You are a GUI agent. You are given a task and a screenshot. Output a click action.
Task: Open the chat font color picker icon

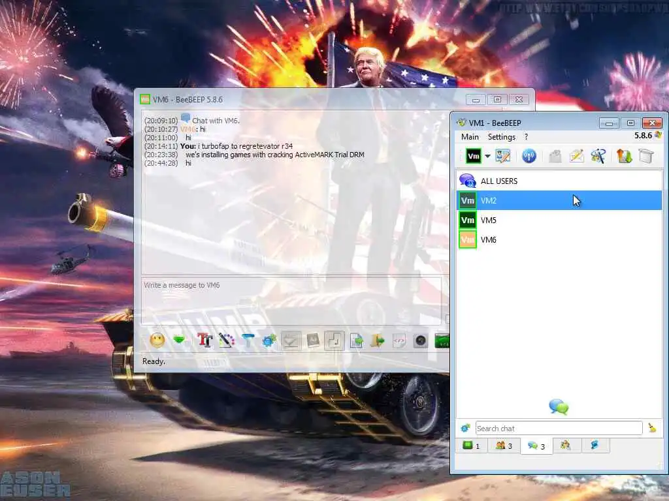(x=227, y=341)
